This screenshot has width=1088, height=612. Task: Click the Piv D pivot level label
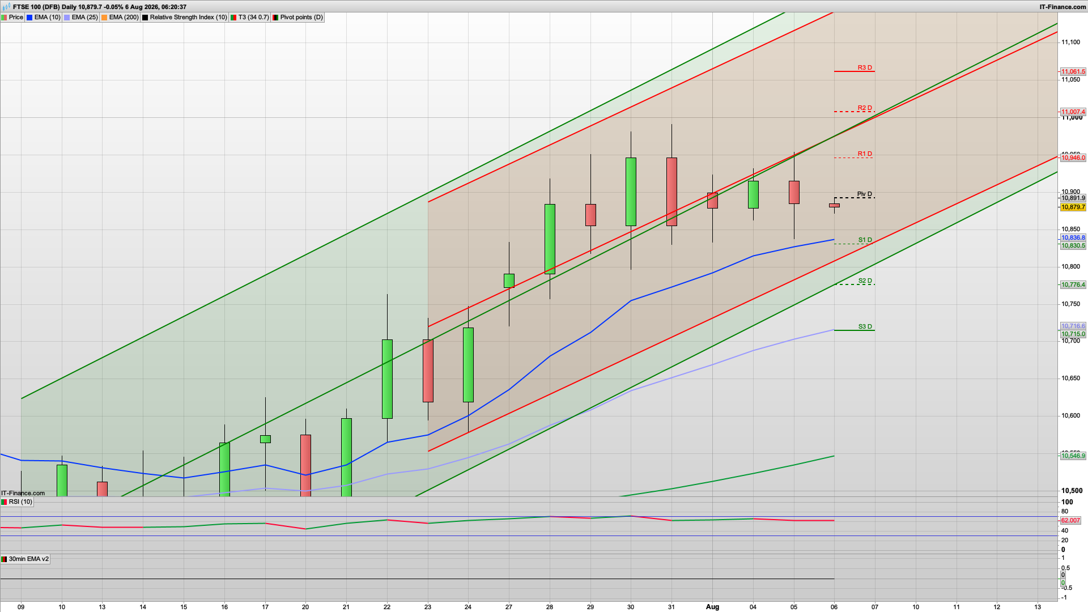tap(865, 194)
